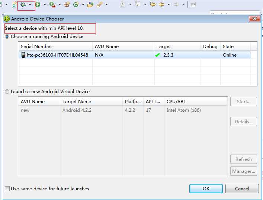Click the New Android XML file icon
Viewport: 263px width, 200px height.
(14, 5)
